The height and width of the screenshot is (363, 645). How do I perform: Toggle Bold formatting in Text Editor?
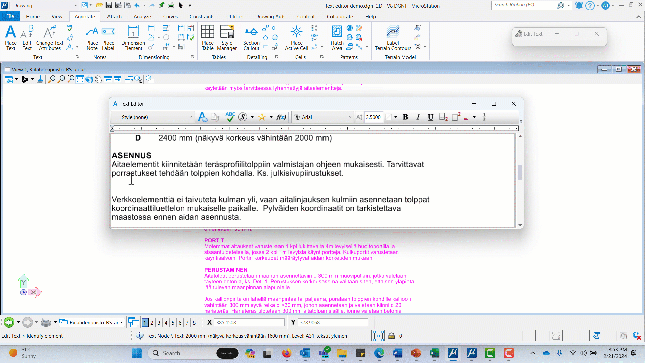pyautogui.click(x=405, y=117)
